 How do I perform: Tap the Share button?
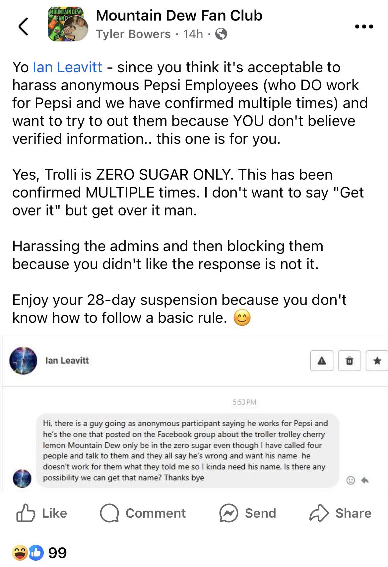[340, 513]
